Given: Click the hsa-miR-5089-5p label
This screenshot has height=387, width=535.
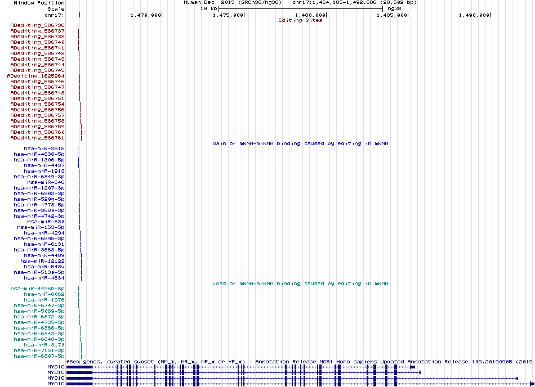Looking at the screenshot, I should click(39, 311).
